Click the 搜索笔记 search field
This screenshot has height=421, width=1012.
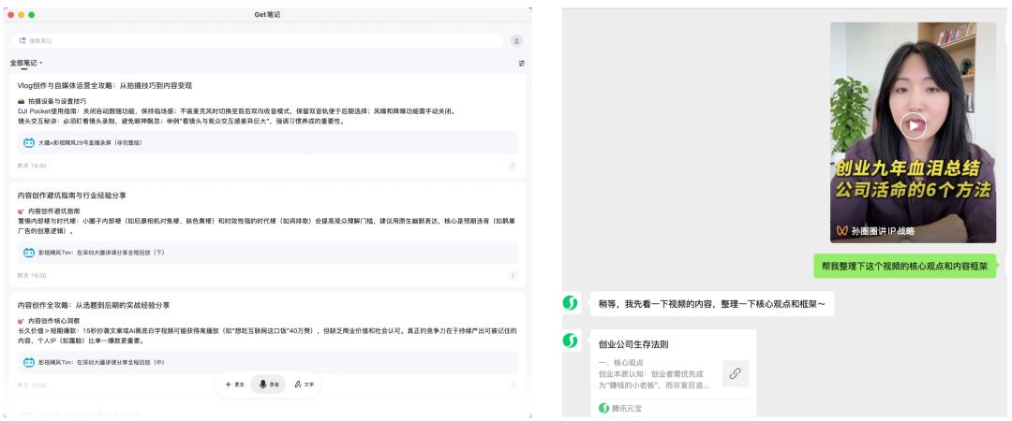(x=253, y=41)
